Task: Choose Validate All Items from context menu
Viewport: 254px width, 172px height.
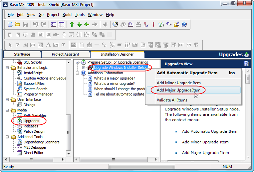Action: (172, 100)
